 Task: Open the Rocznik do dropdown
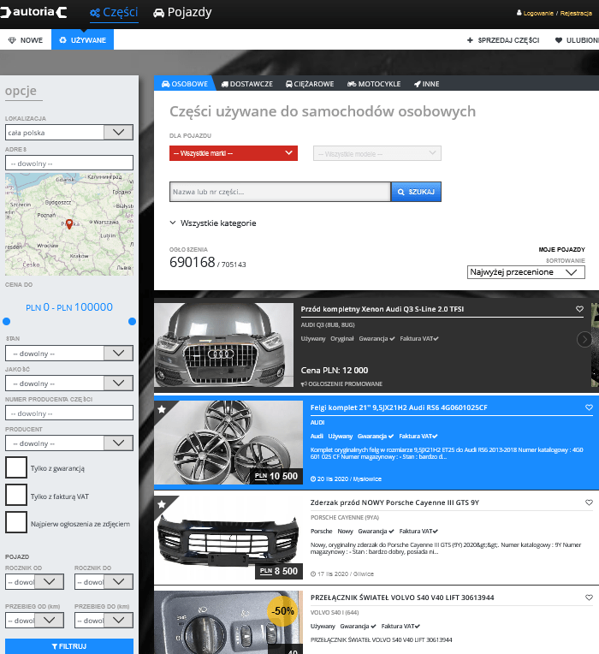tap(104, 581)
